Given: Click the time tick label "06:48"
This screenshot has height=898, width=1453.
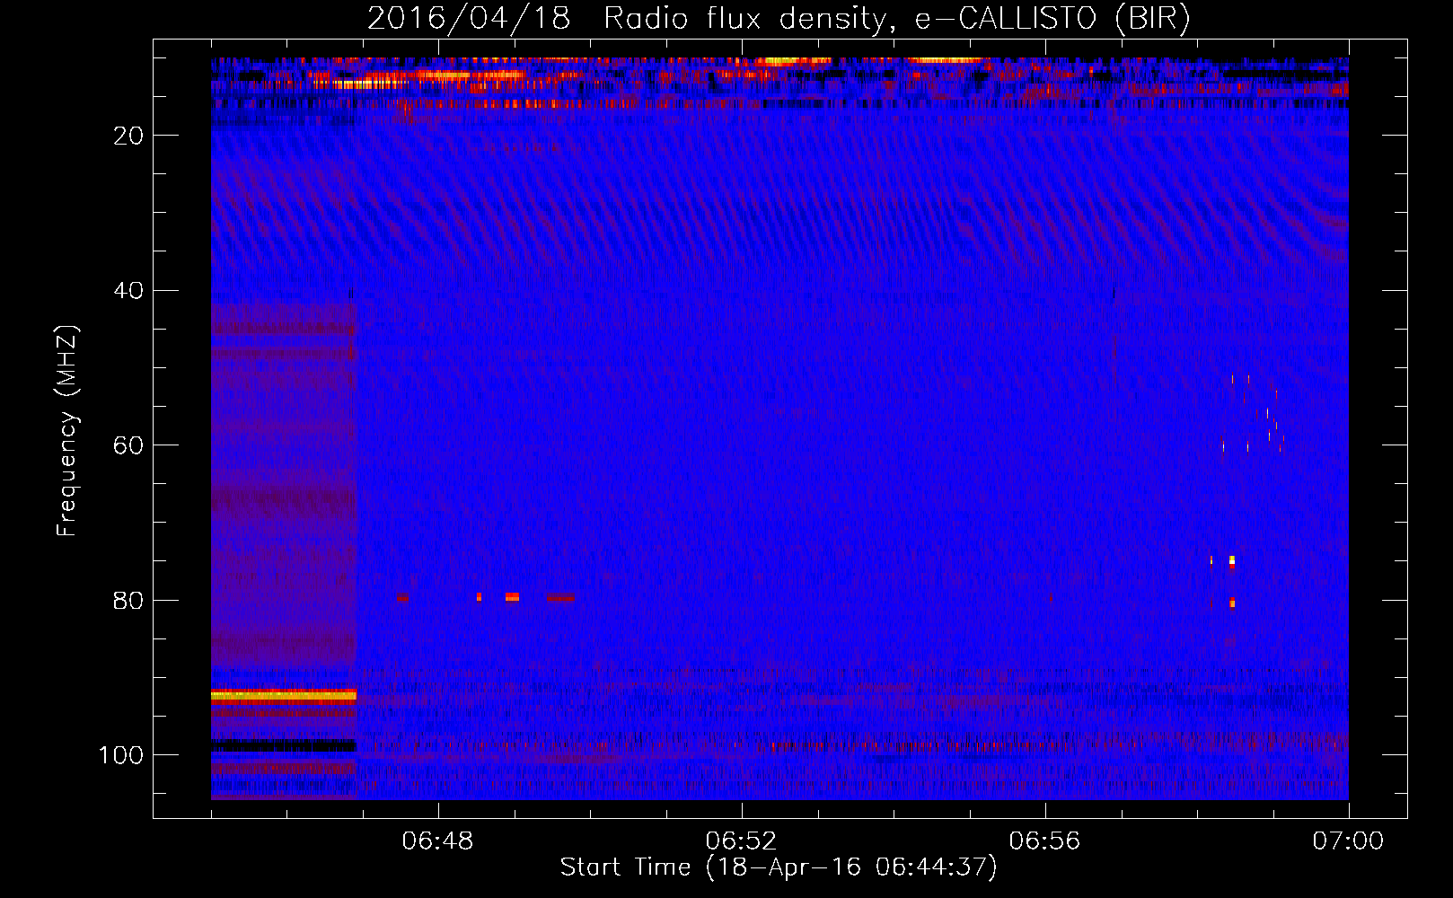Looking at the screenshot, I should point(438,841).
